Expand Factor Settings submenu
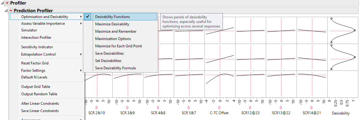Image resolution: width=362 pixels, height=120 pixels. tap(46, 71)
